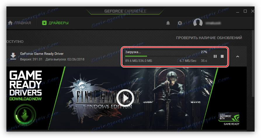Click the driver download arrow icon
Screen dimensions: 261x138
(13, 56)
